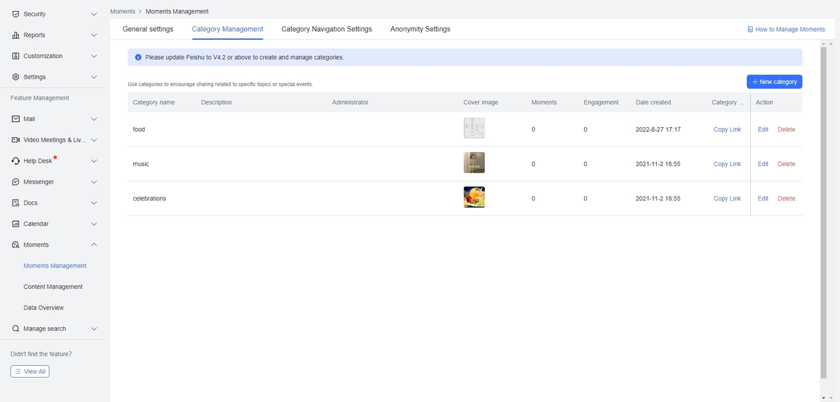This screenshot has height=402, width=840.
Task: Click the Help Desk headset icon
Action: (x=16, y=161)
